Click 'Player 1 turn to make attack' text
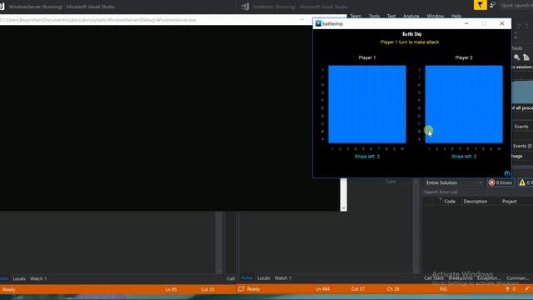This screenshot has width=533, height=300. click(410, 42)
